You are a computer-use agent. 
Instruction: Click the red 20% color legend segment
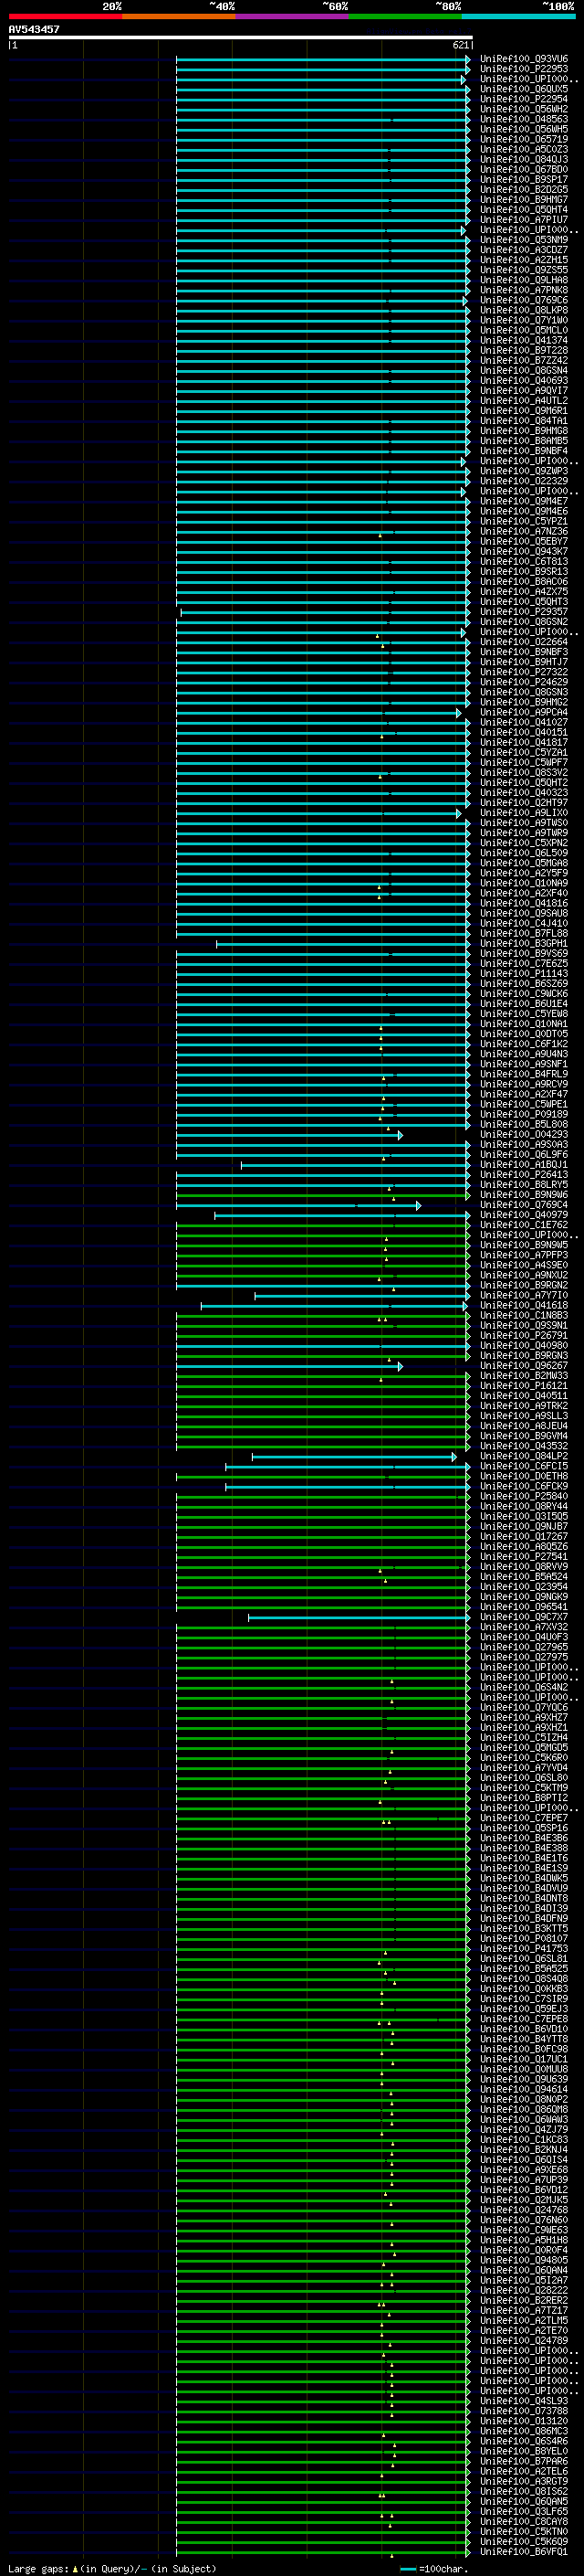coord(65,16)
